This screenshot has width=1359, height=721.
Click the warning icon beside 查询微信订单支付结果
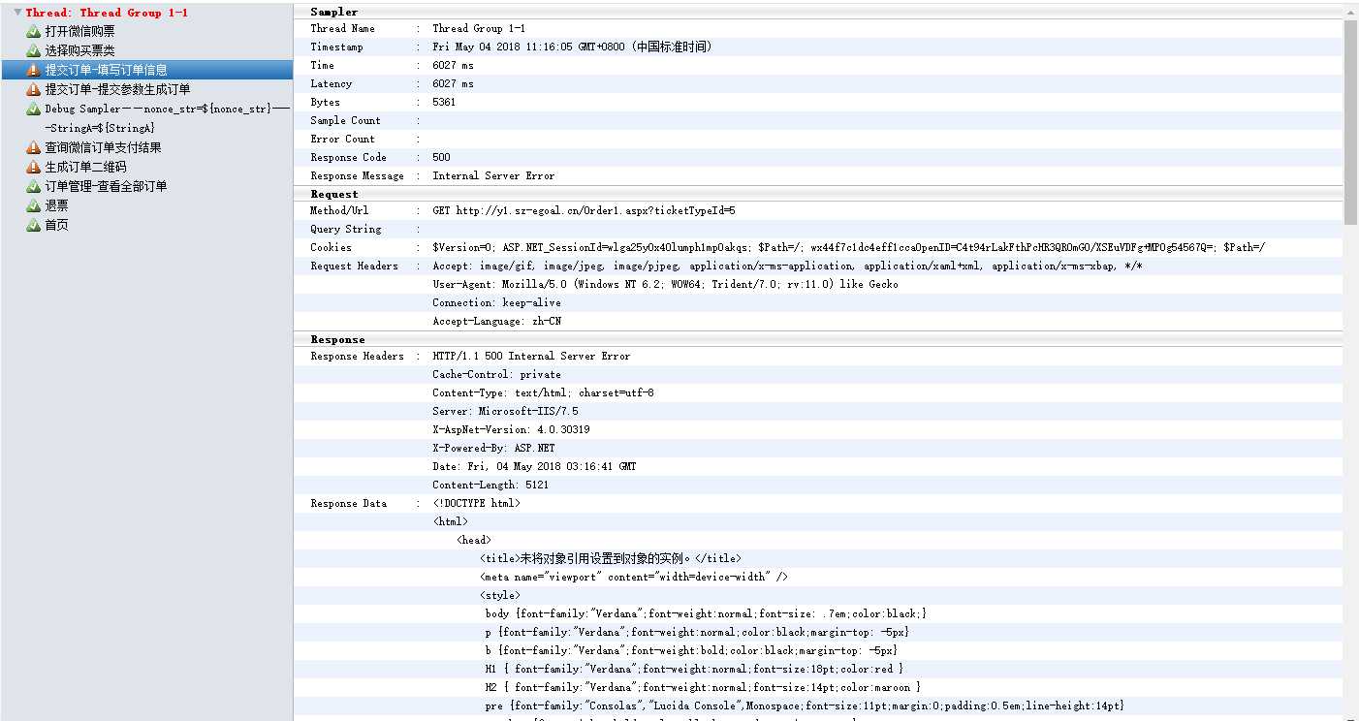pos(34,147)
